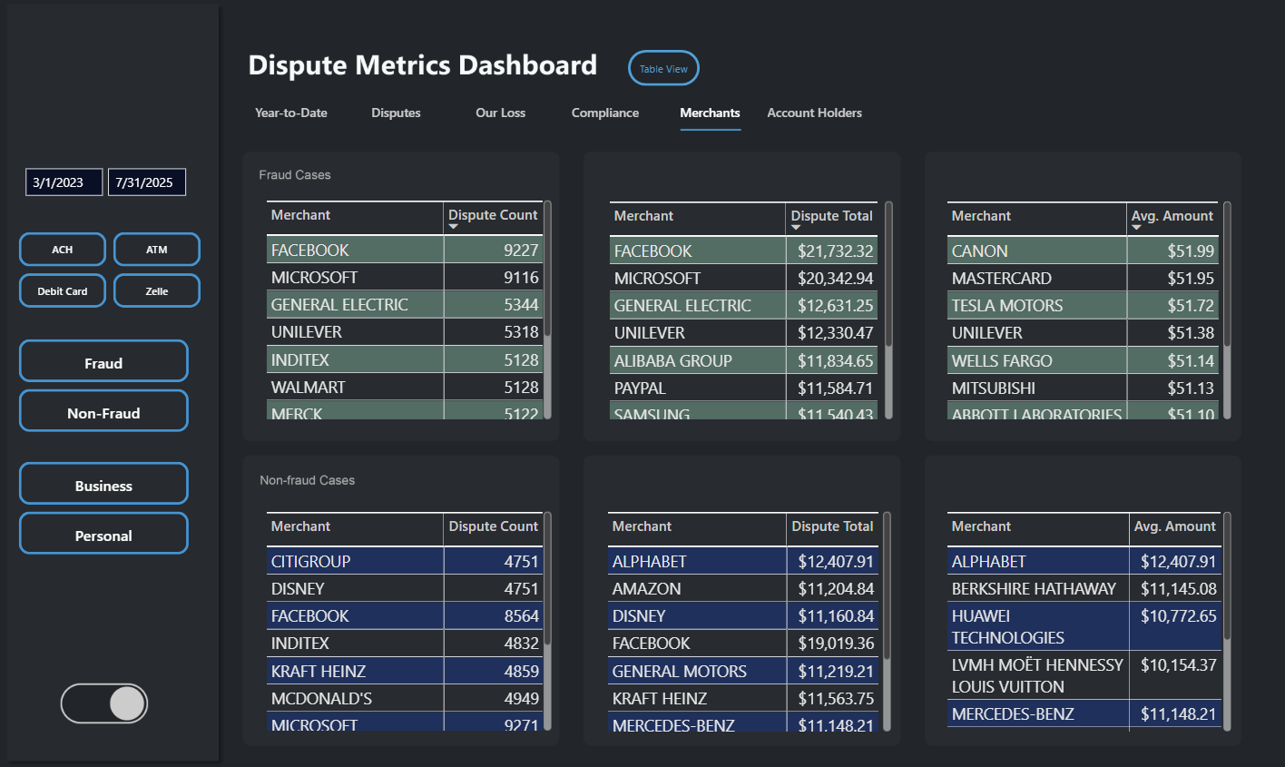
Task: Filter by Personal accounts
Action: click(103, 535)
